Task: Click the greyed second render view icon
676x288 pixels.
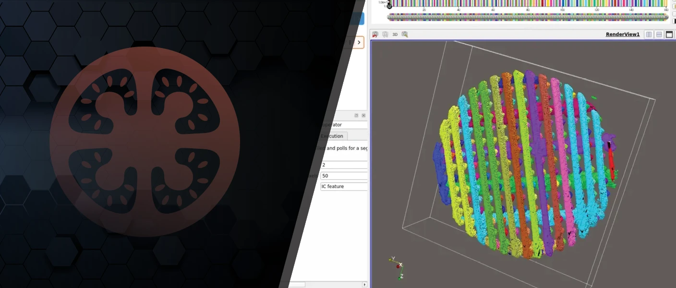Action: [x=385, y=35]
